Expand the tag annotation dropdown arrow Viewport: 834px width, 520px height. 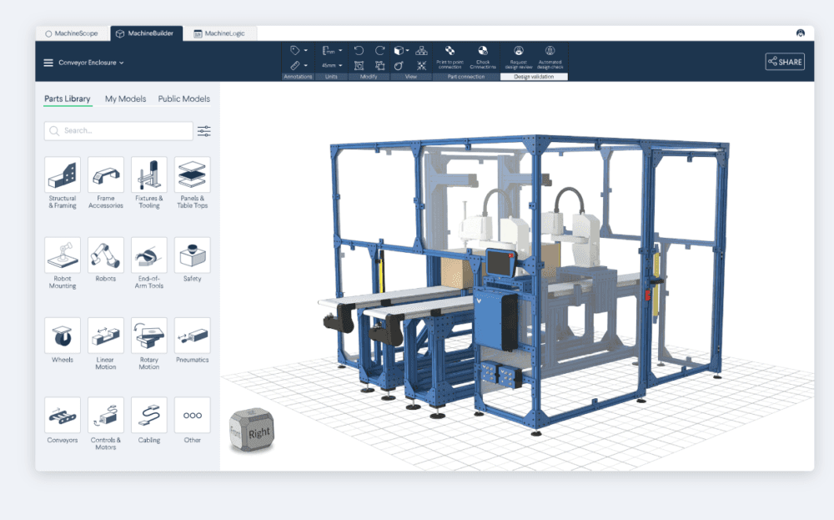[305, 51]
